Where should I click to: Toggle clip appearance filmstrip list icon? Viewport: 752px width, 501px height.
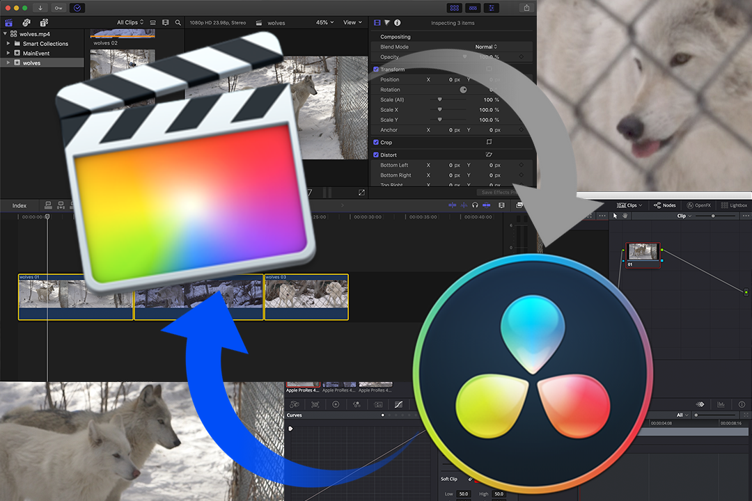[153, 22]
